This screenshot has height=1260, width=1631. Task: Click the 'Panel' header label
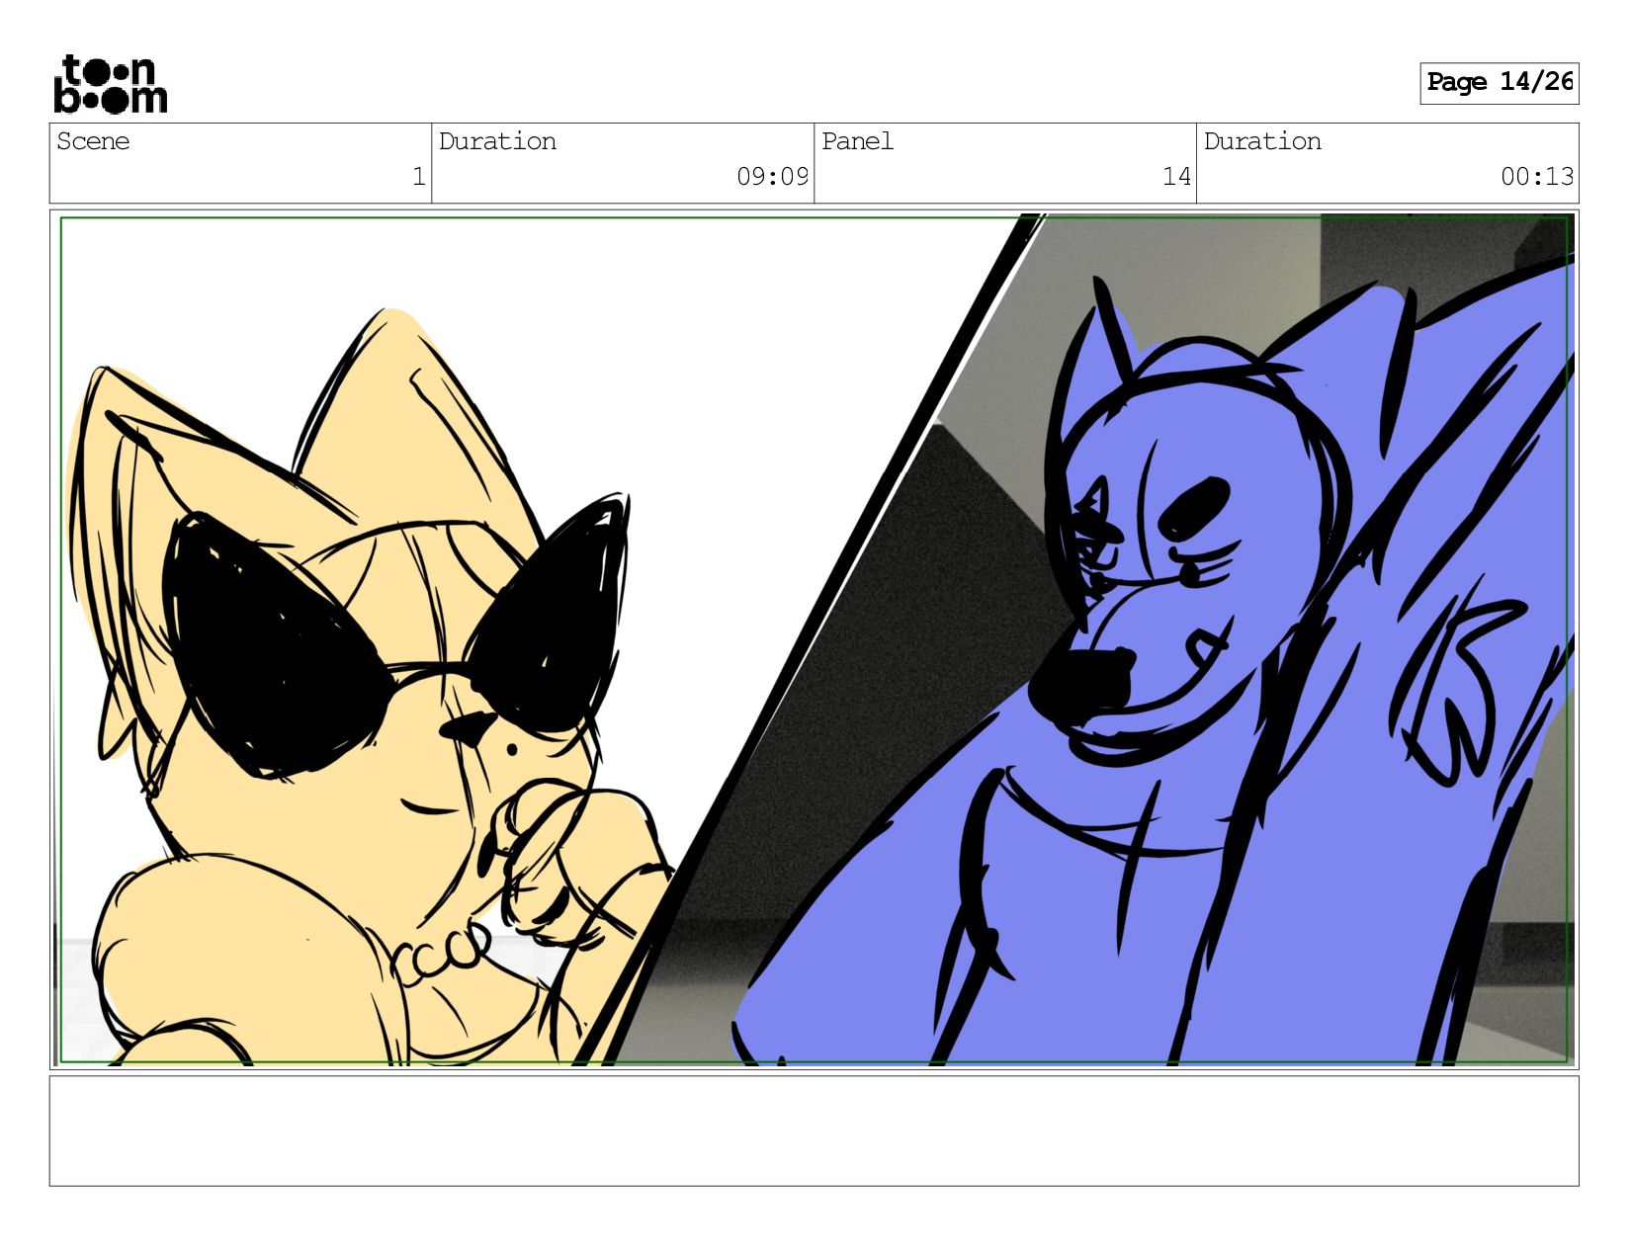point(857,141)
